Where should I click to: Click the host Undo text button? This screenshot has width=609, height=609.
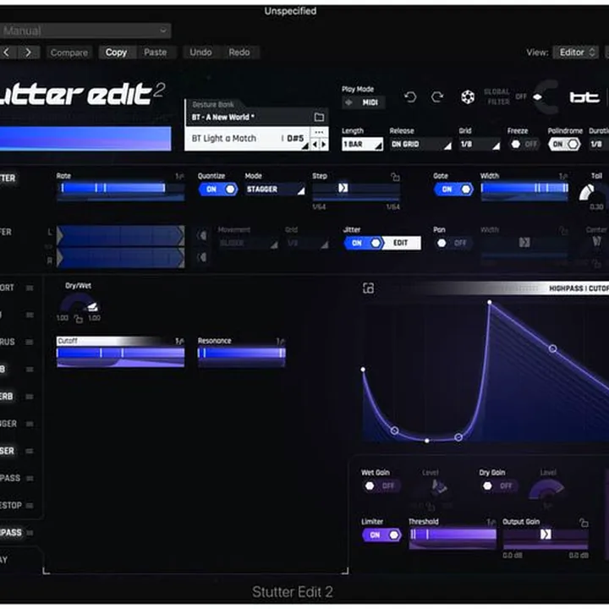pos(200,52)
